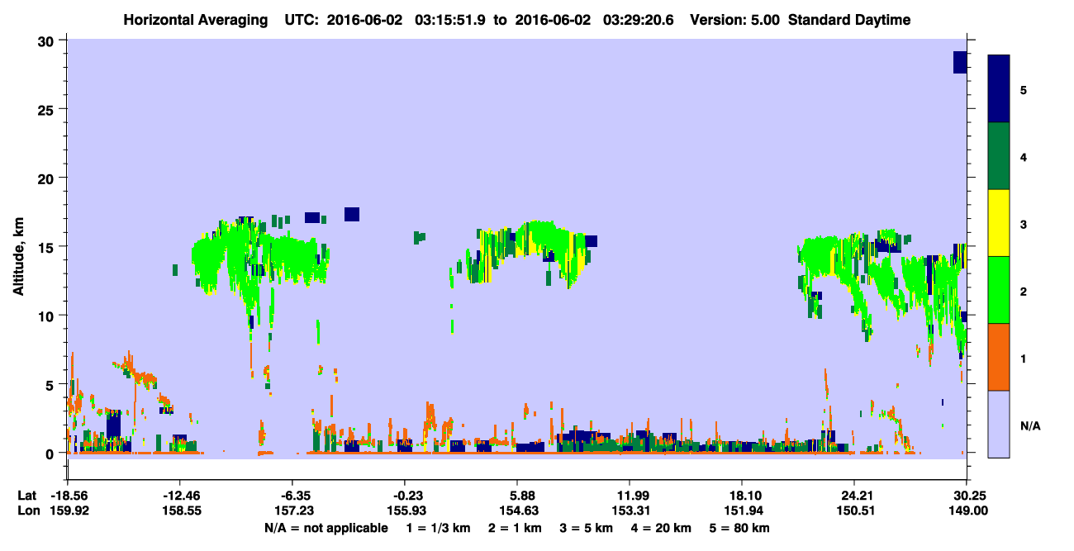Click 'Standard Daytime' in the title
This screenshot has height=551, width=1074.
coord(849,20)
